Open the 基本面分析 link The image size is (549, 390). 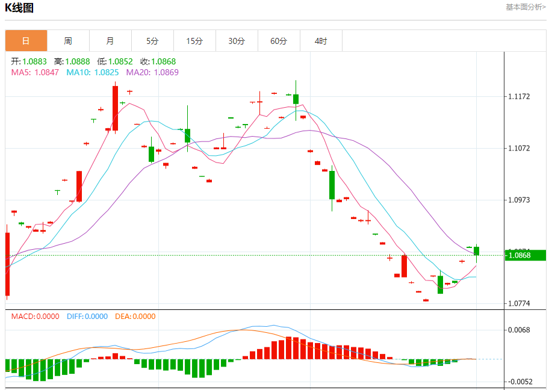pos(526,7)
